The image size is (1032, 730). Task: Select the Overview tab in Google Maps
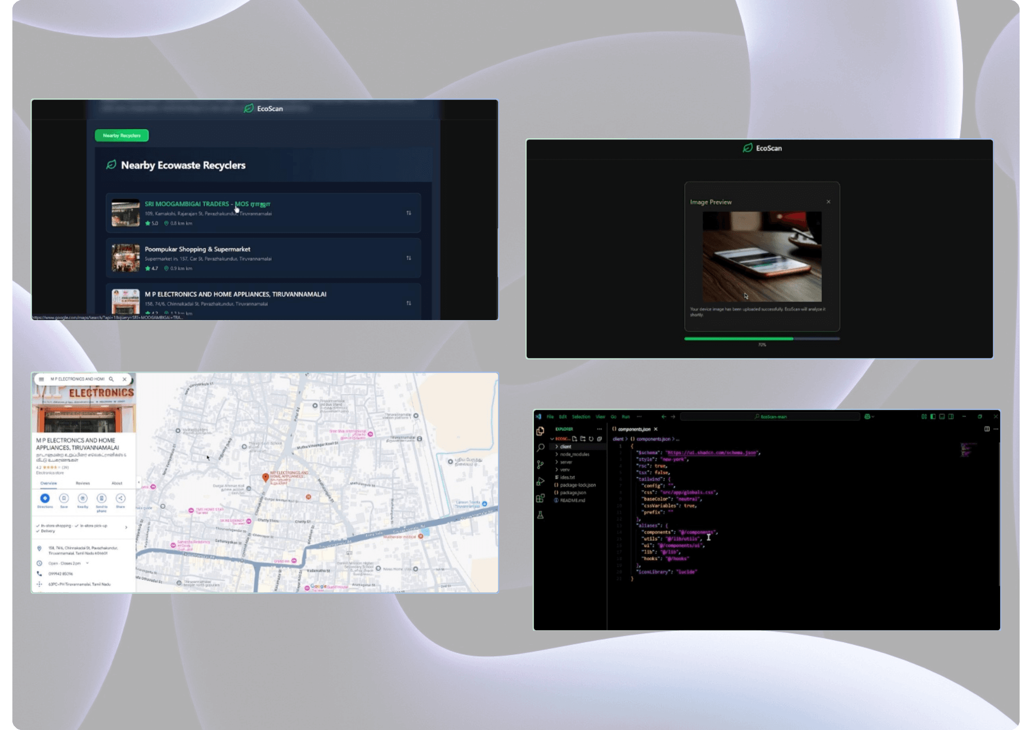click(49, 483)
